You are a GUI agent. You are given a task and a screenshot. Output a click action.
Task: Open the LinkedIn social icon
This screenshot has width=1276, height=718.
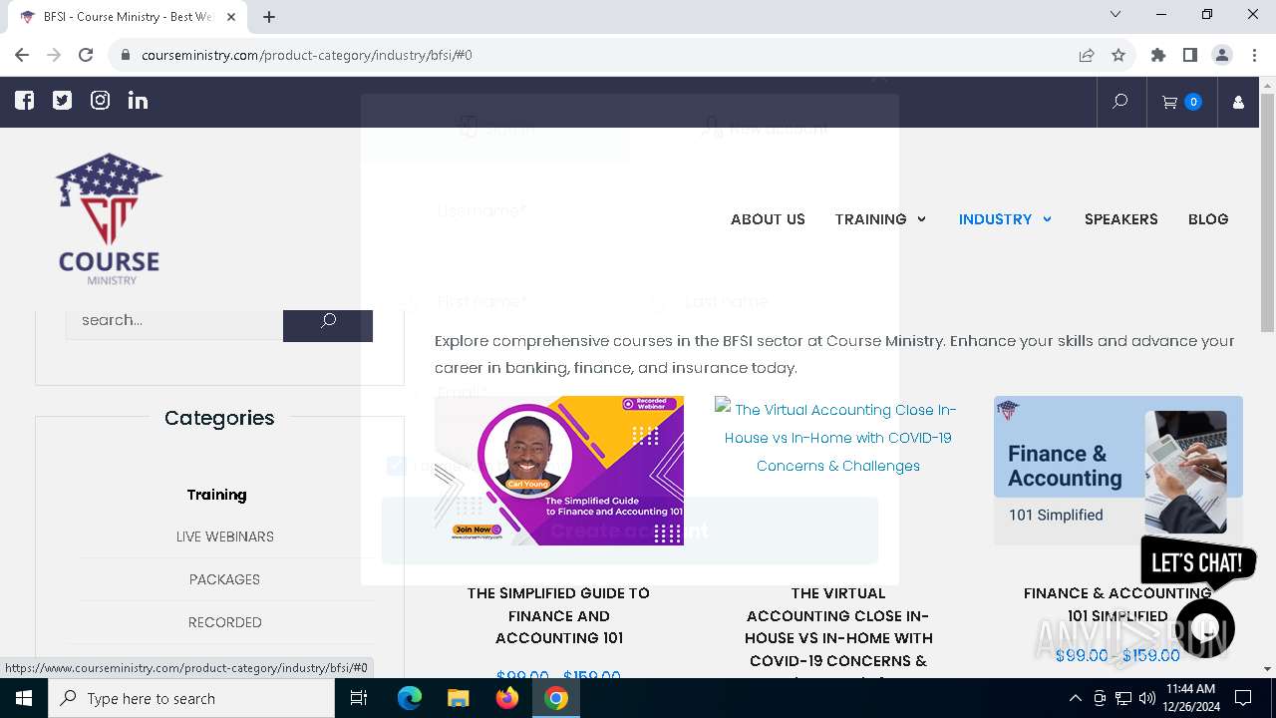point(139,101)
